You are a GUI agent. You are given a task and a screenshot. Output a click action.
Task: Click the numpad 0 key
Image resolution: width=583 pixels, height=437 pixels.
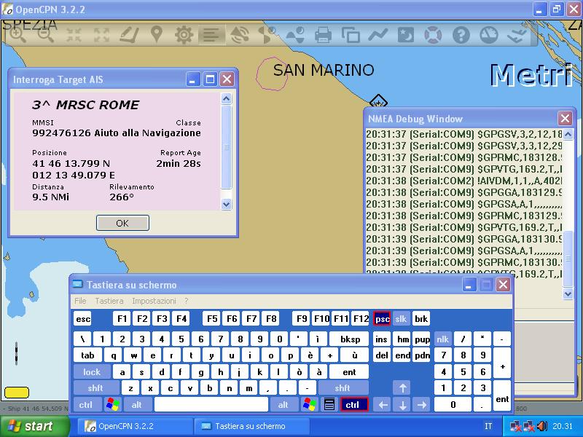(x=453, y=404)
